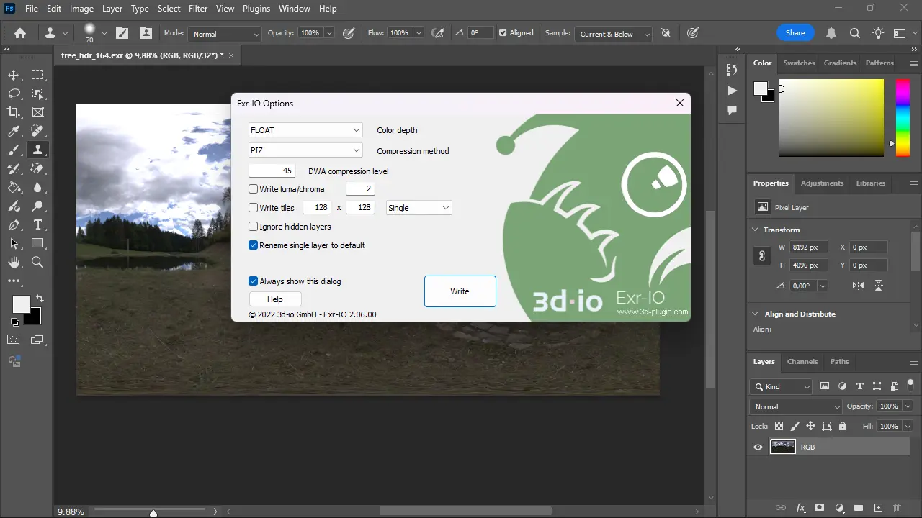This screenshot has height=518, width=922.
Task: Switch to the Channels tab
Action: [x=802, y=361]
